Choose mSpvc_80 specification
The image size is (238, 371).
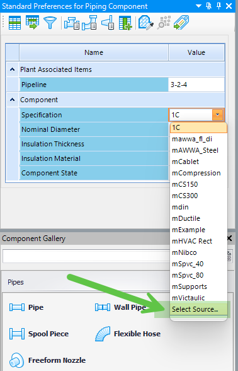click(x=198, y=275)
